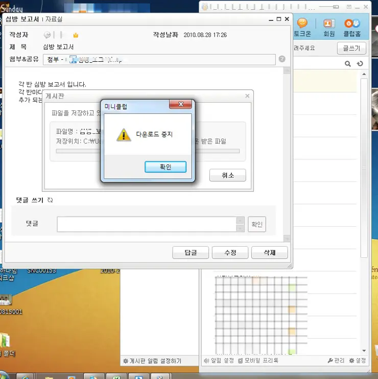Click the search magnifier icon

[348, 64]
